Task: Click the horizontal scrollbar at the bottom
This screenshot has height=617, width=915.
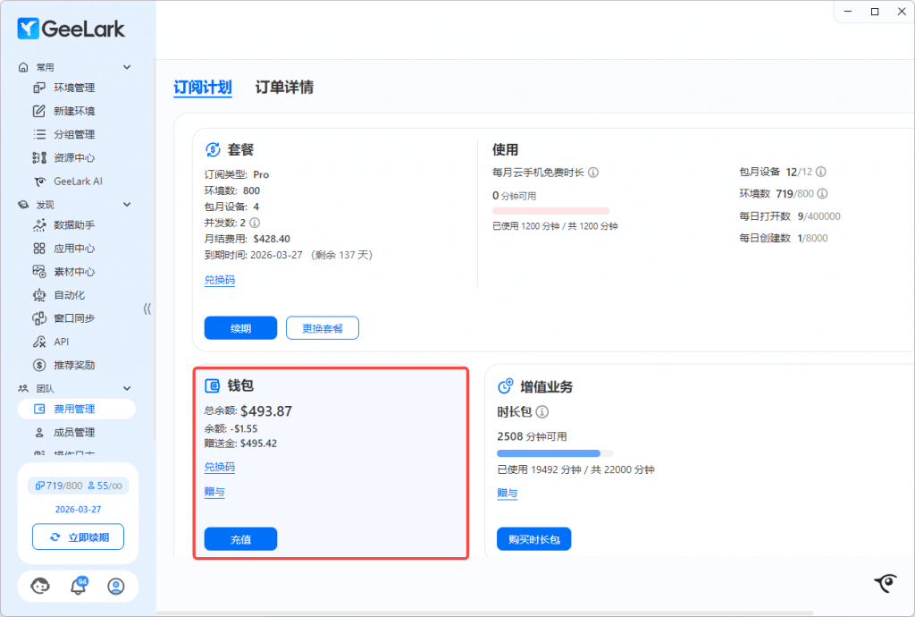Action: (447, 613)
